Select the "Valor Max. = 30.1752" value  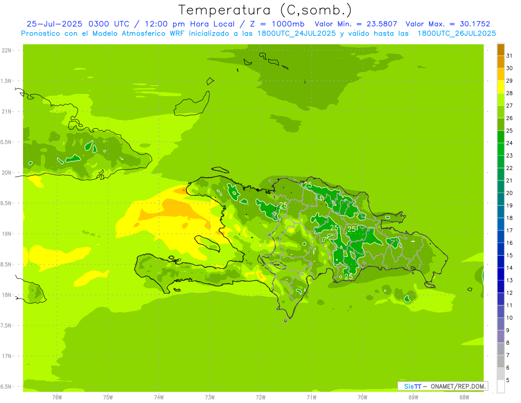click(448, 24)
